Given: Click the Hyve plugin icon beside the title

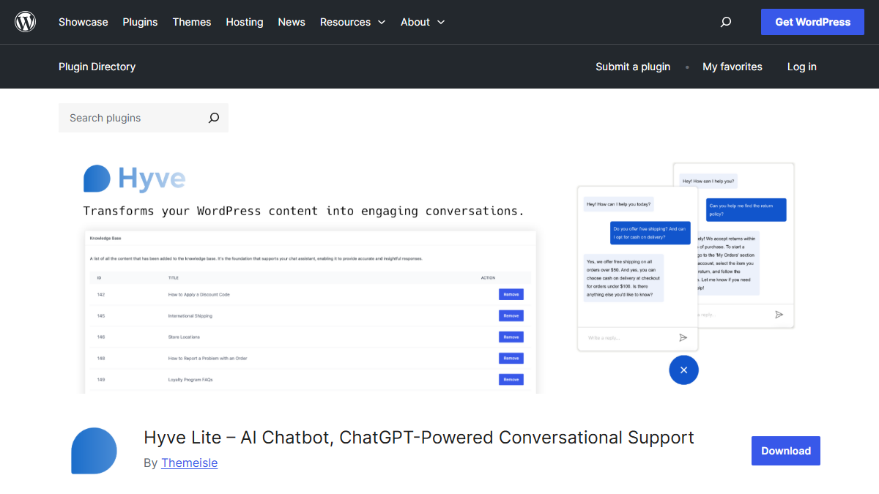Looking at the screenshot, I should (x=94, y=451).
